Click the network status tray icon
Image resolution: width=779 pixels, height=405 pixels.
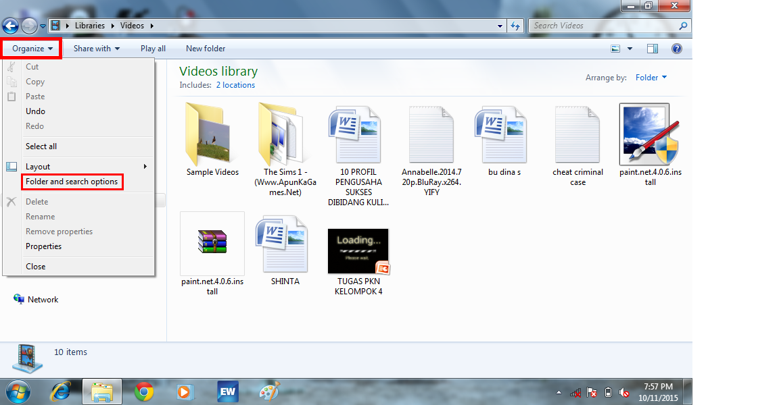point(575,393)
